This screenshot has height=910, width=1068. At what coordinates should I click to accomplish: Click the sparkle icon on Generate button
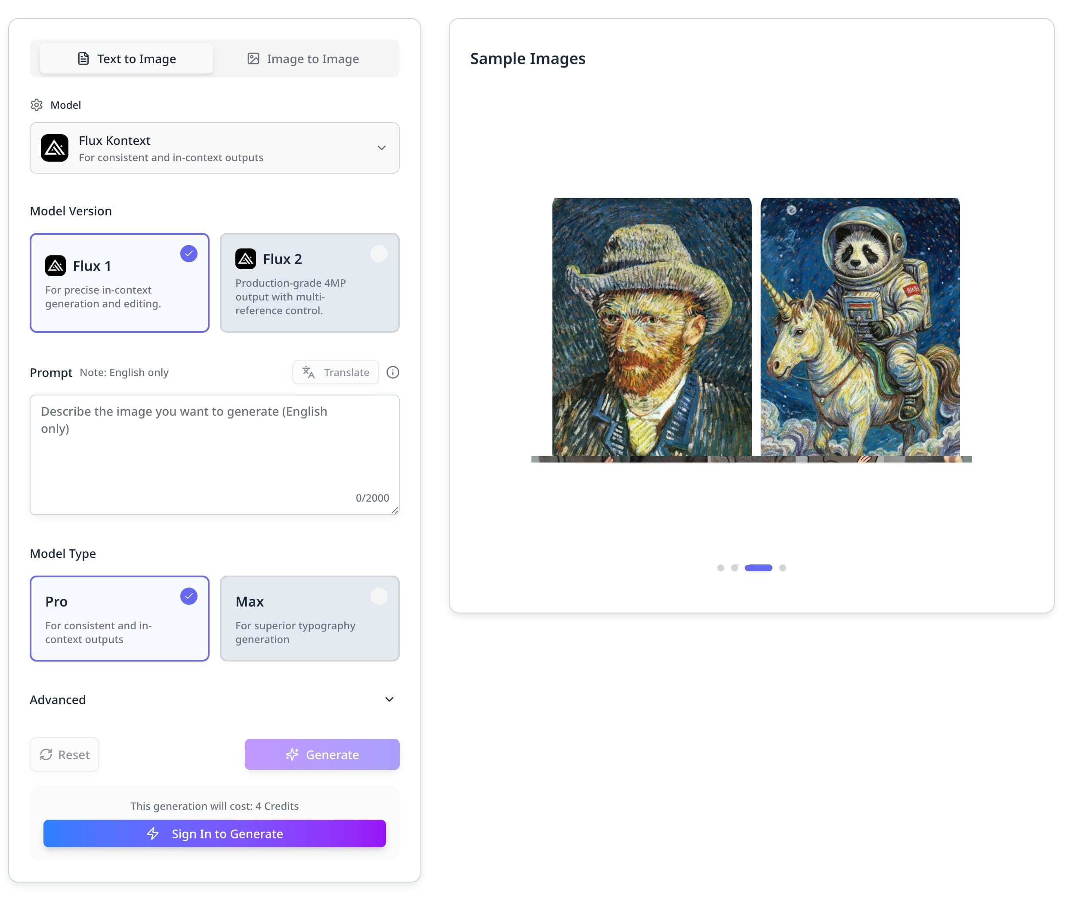pos(292,754)
